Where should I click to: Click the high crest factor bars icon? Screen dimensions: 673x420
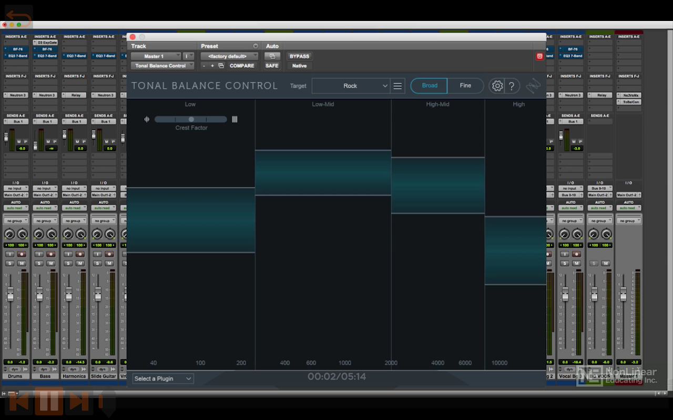tap(234, 119)
